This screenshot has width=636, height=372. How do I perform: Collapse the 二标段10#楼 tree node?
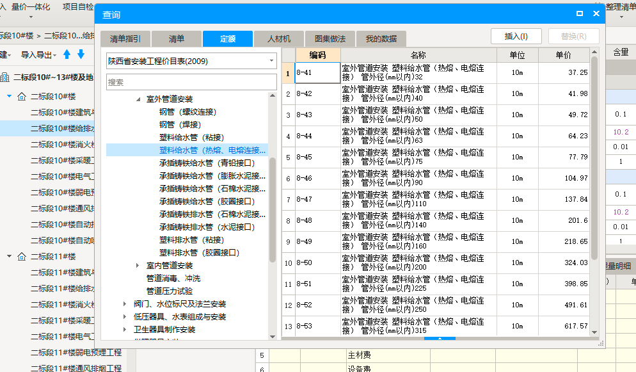point(10,96)
